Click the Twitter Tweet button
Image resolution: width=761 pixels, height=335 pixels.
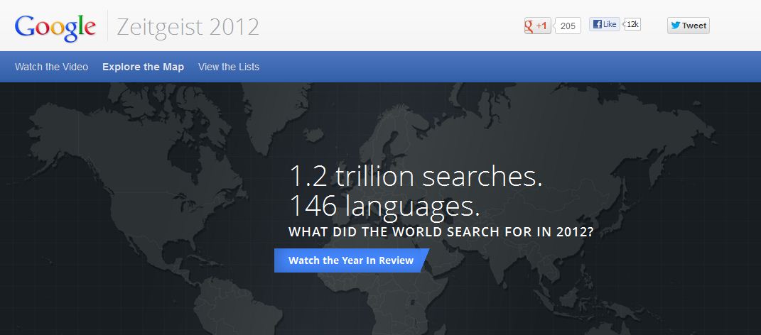click(x=689, y=26)
